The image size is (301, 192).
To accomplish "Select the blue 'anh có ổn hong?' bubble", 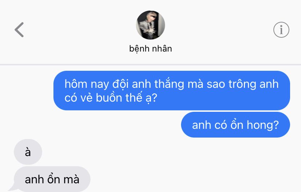I will (x=236, y=125).
